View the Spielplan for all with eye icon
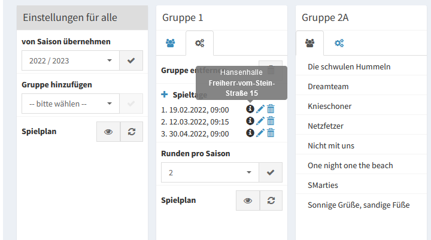The width and height of the screenshot is (431, 240). [108, 132]
